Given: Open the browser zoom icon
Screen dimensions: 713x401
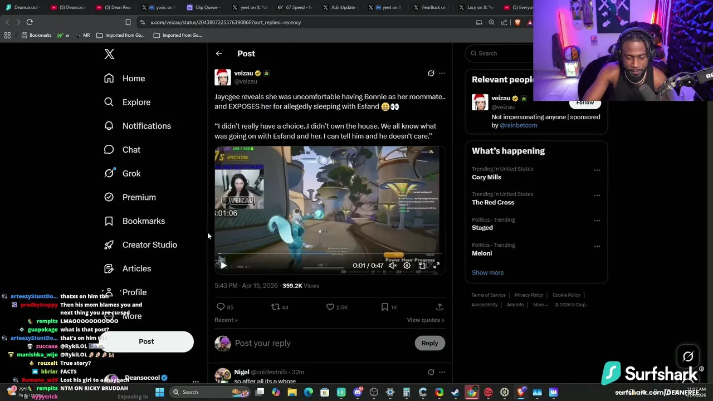Looking at the screenshot, I should (x=491, y=22).
